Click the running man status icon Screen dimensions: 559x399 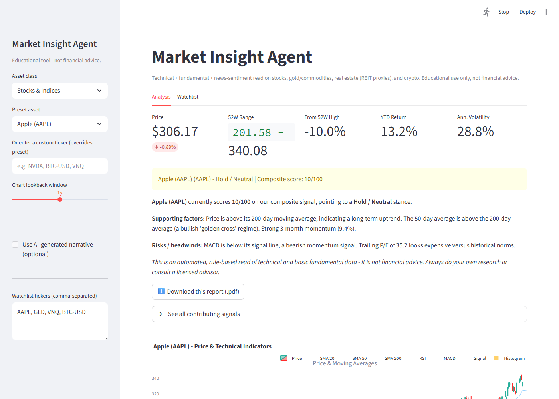tap(486, 12)
